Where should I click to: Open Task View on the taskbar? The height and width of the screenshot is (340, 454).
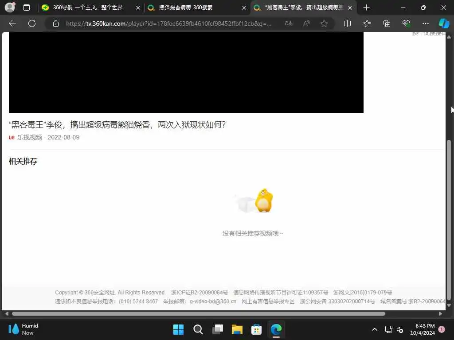218,329
